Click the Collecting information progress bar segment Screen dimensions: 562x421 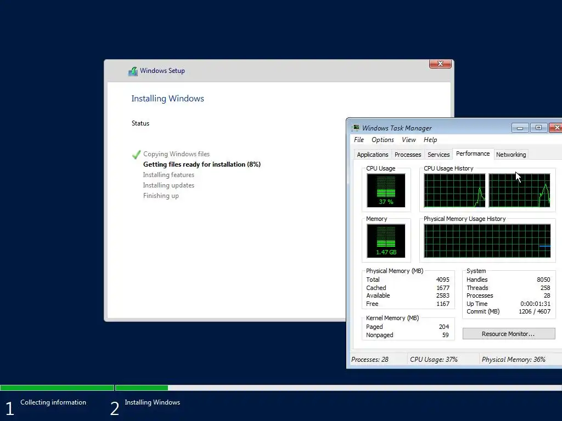click(57, 388)
